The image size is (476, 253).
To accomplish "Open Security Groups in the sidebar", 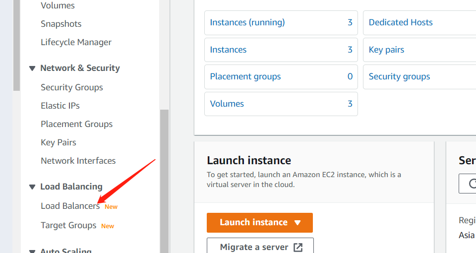I will (x=72, y=87).
